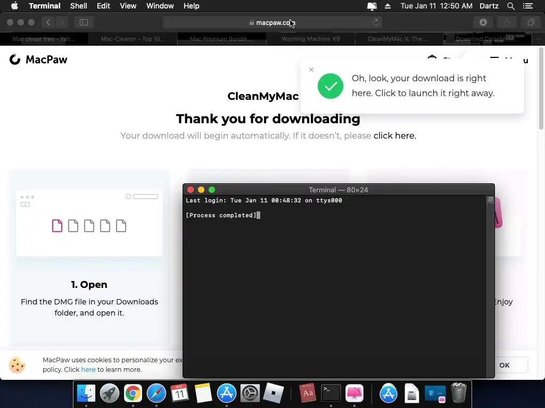Click the '1. Open' step heading
The height and width of the screenshot is (408, 545).
click(89, 285)
